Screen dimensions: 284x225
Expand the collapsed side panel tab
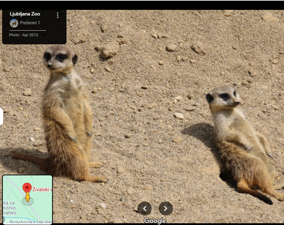click(x=1, y=117)
